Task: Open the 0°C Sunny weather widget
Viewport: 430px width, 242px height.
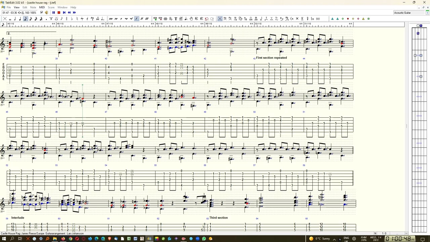Action: tap(320, 239)
